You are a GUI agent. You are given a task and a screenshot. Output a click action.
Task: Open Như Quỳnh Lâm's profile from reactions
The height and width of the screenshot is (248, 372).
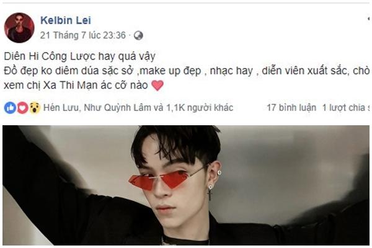point(117,108)
